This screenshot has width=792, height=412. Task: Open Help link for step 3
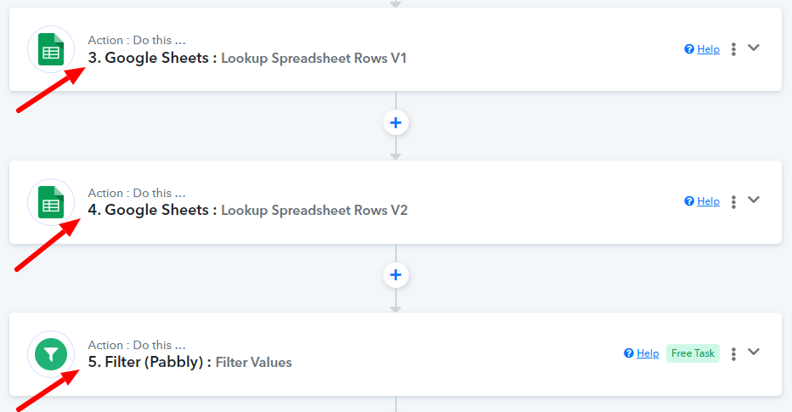(x=708, y=49)
